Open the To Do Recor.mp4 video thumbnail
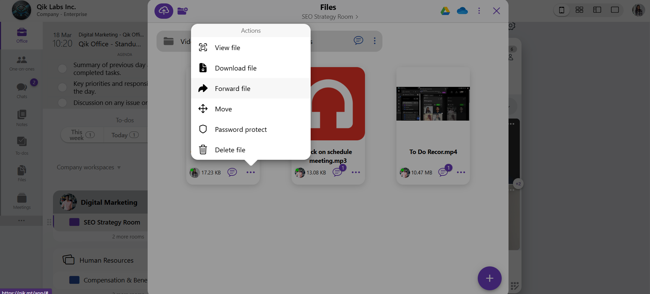Screen dimensions: 650x294 [x=433, y=104]
